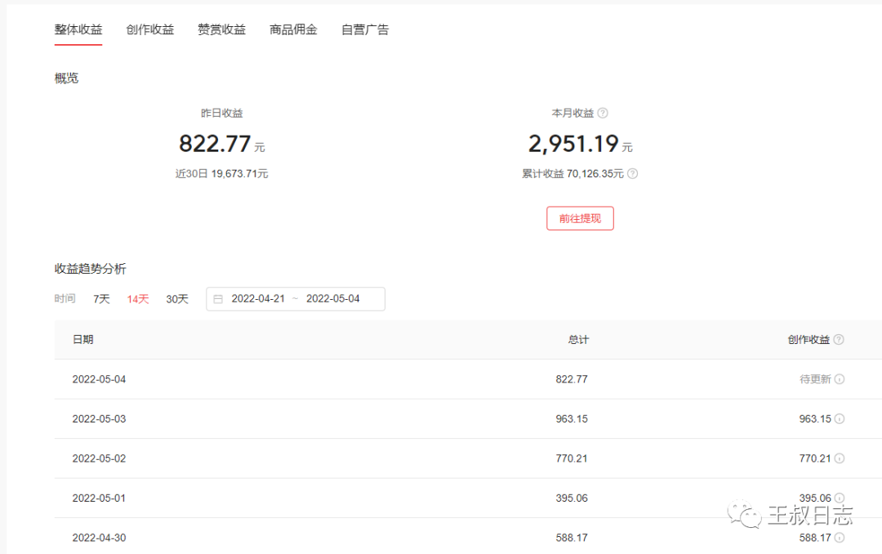The height and width of the screenshot is (554, 882).
Task: Click the 2022-05-02 date cell
Action: pos(99,458)
